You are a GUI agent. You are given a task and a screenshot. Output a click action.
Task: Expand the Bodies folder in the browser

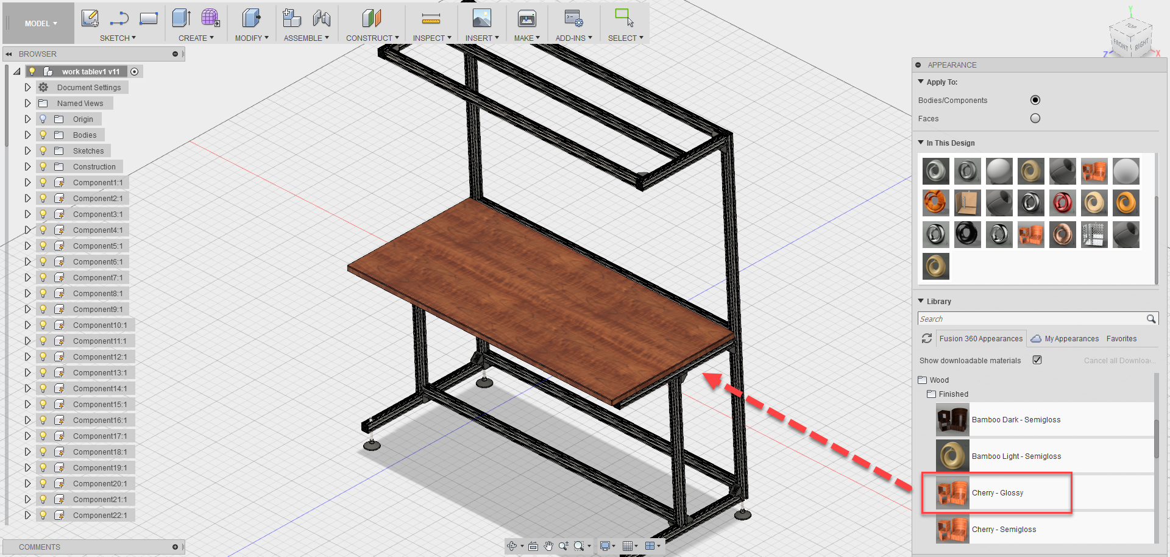coord(27,135)
